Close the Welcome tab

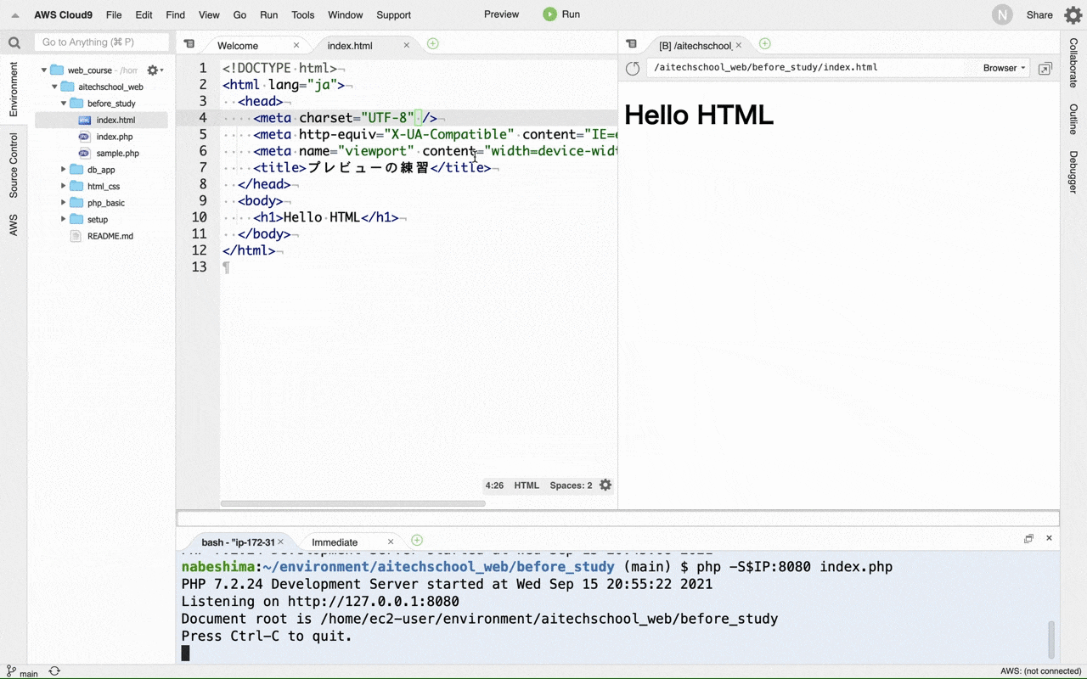coord(296,46)
